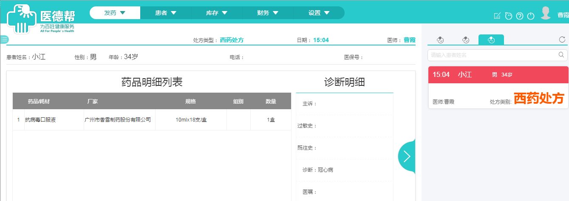Click the teal 西药处方 prescription type value

click(232, 40)
